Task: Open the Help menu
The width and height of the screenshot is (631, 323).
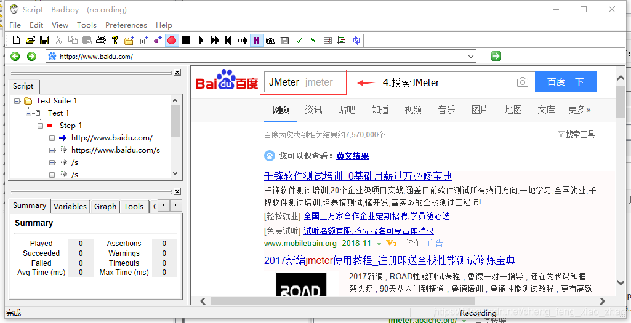Action: pos(164,25)
